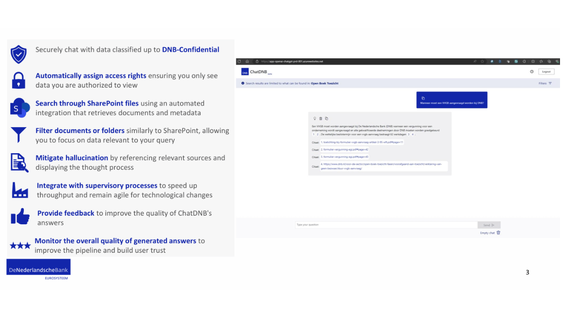The image size is (566, 317).
Task: Click the De Nederlandsche Bank logo
Action: click(x=39, y=270)
